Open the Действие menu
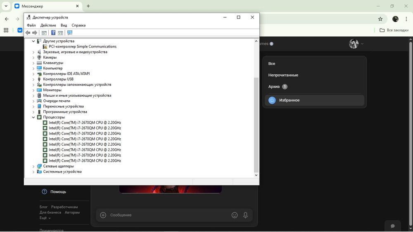The image size is (413, 232). 48,25
